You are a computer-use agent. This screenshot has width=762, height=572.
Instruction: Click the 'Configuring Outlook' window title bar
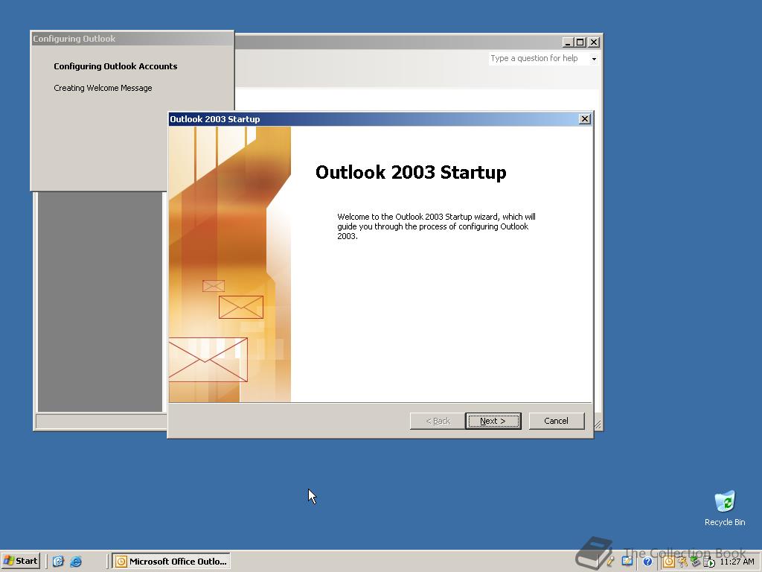(132, 39)
